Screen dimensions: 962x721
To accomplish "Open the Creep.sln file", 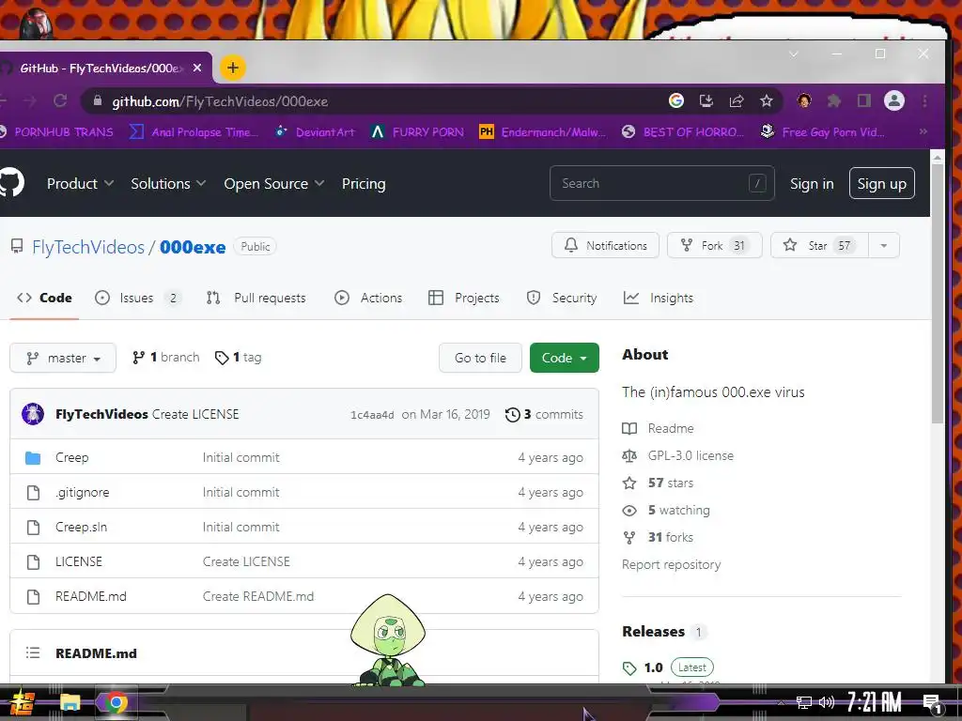I will pyautogui.click(x=81, y=527).
